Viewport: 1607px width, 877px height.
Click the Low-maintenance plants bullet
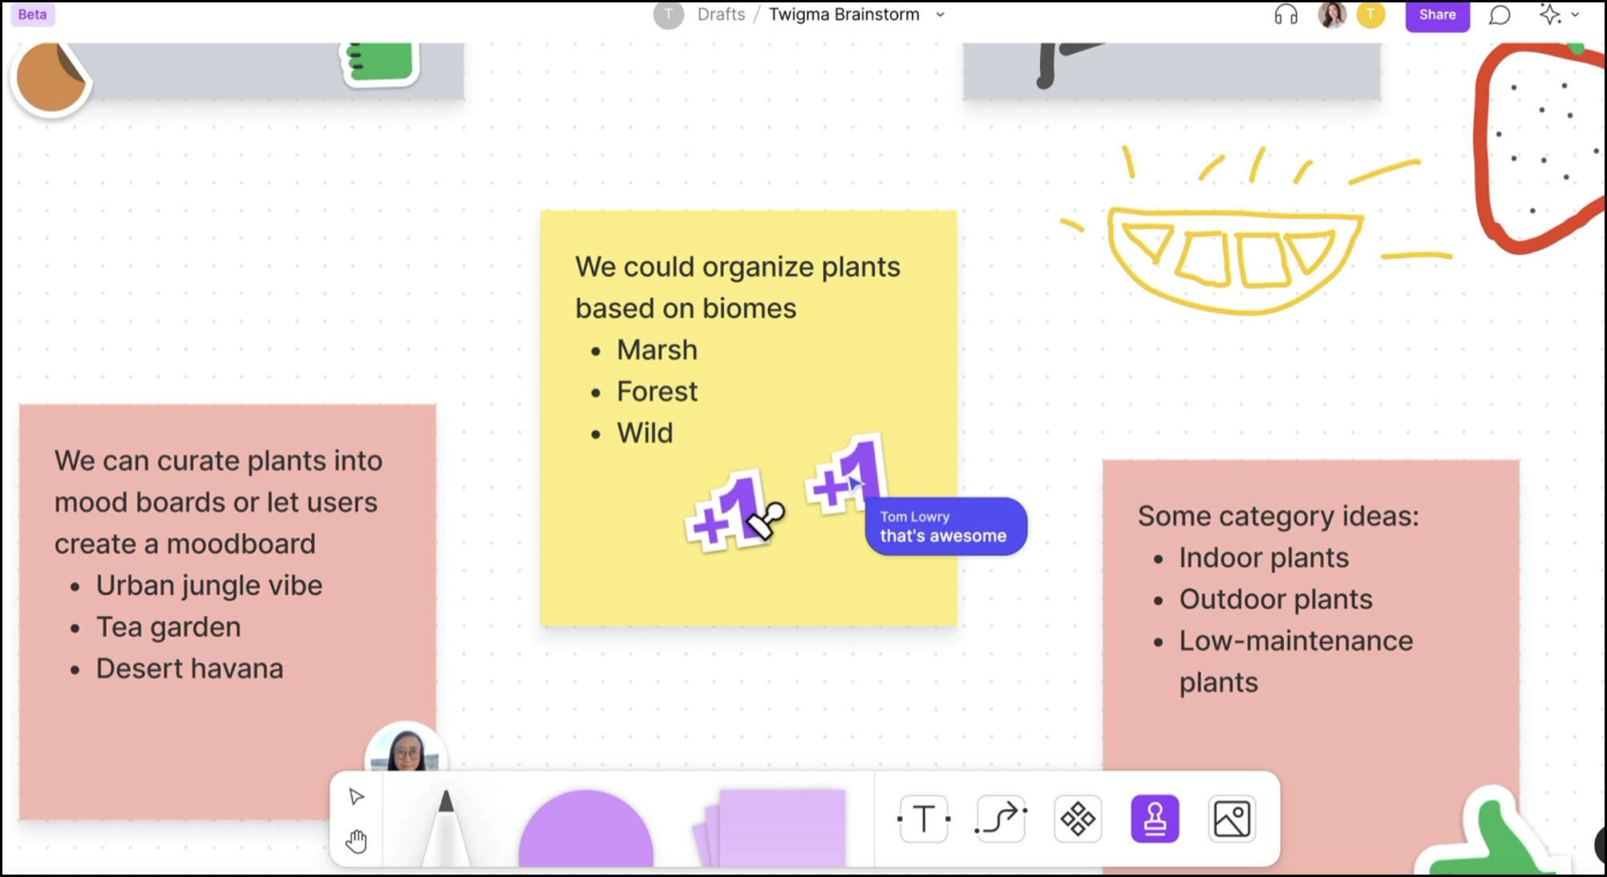pos(1296,661)
